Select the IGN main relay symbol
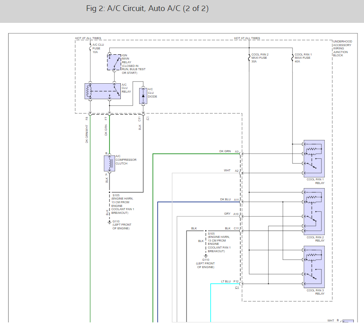This screenshot has width=364, height=333. pyautogui.click(x=114, y=62)
